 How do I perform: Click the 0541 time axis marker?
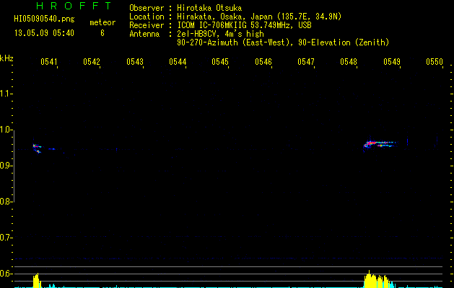click(48, 62)
